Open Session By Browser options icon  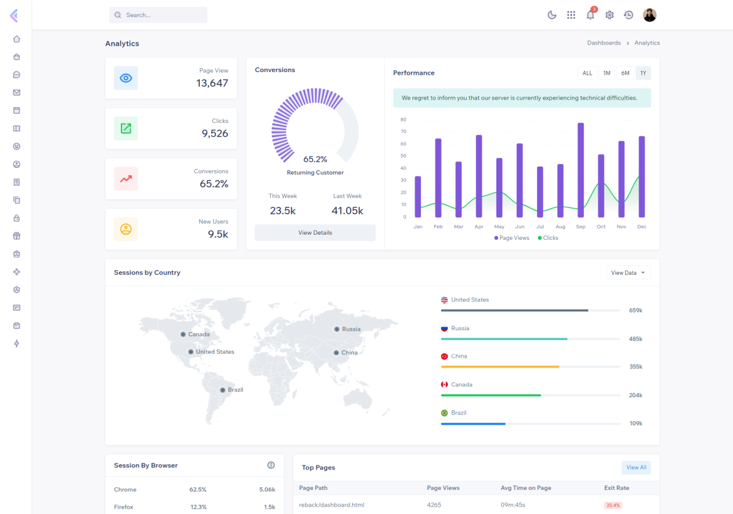coord(271,465)
